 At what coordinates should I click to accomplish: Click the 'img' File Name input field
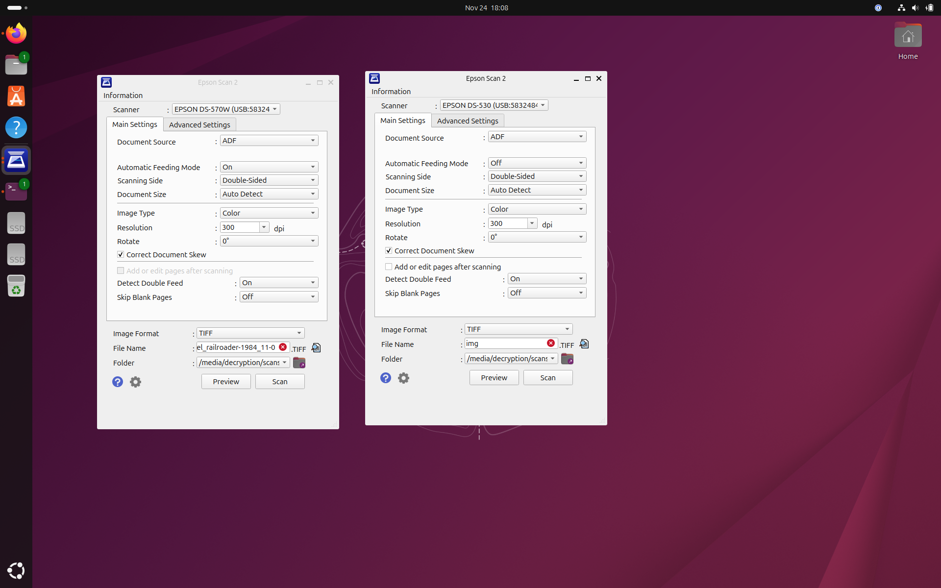pyautogui.click(x=505, y=343)
